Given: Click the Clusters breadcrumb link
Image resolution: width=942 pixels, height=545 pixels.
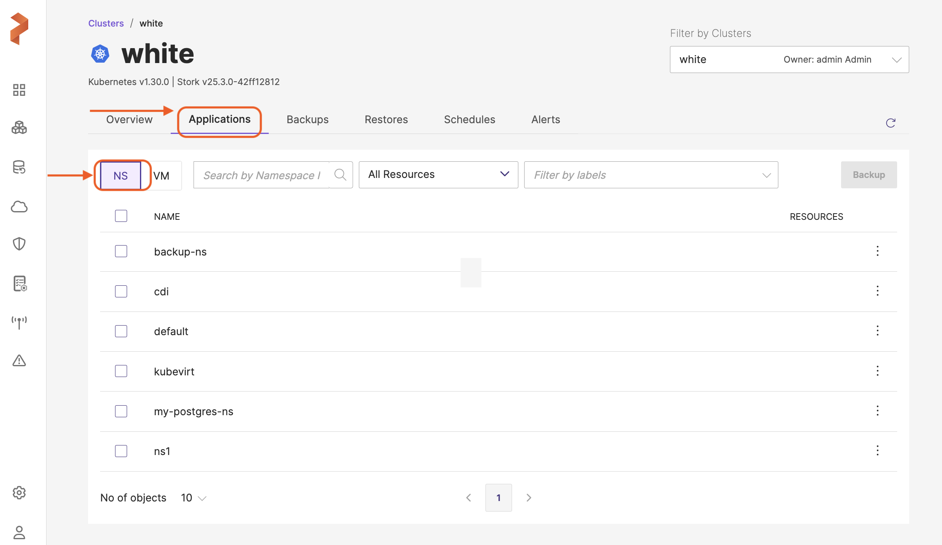Looking at the screenshot, I should click(106, 23).
